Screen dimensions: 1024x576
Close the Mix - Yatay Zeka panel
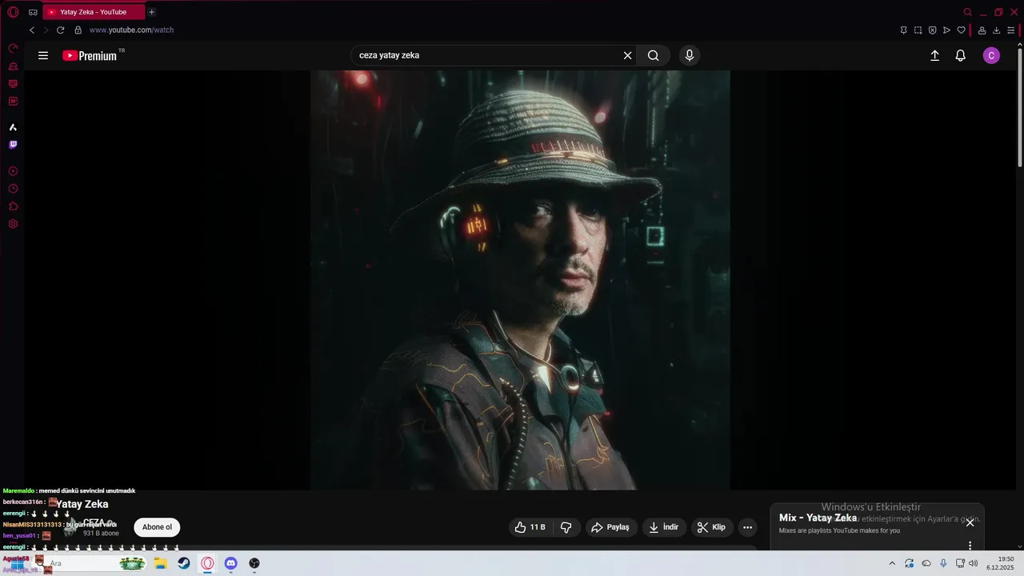(x=970, y=522)
